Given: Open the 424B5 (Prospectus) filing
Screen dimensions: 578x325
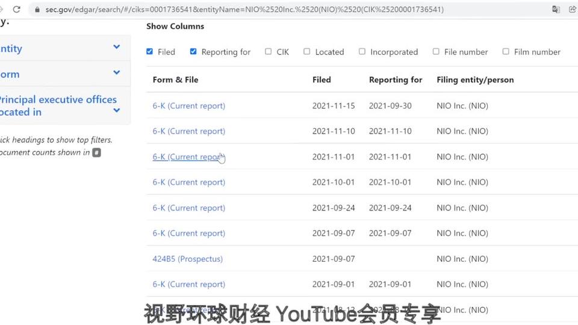Looking at the screenshot, I should (x=188, y=259).
